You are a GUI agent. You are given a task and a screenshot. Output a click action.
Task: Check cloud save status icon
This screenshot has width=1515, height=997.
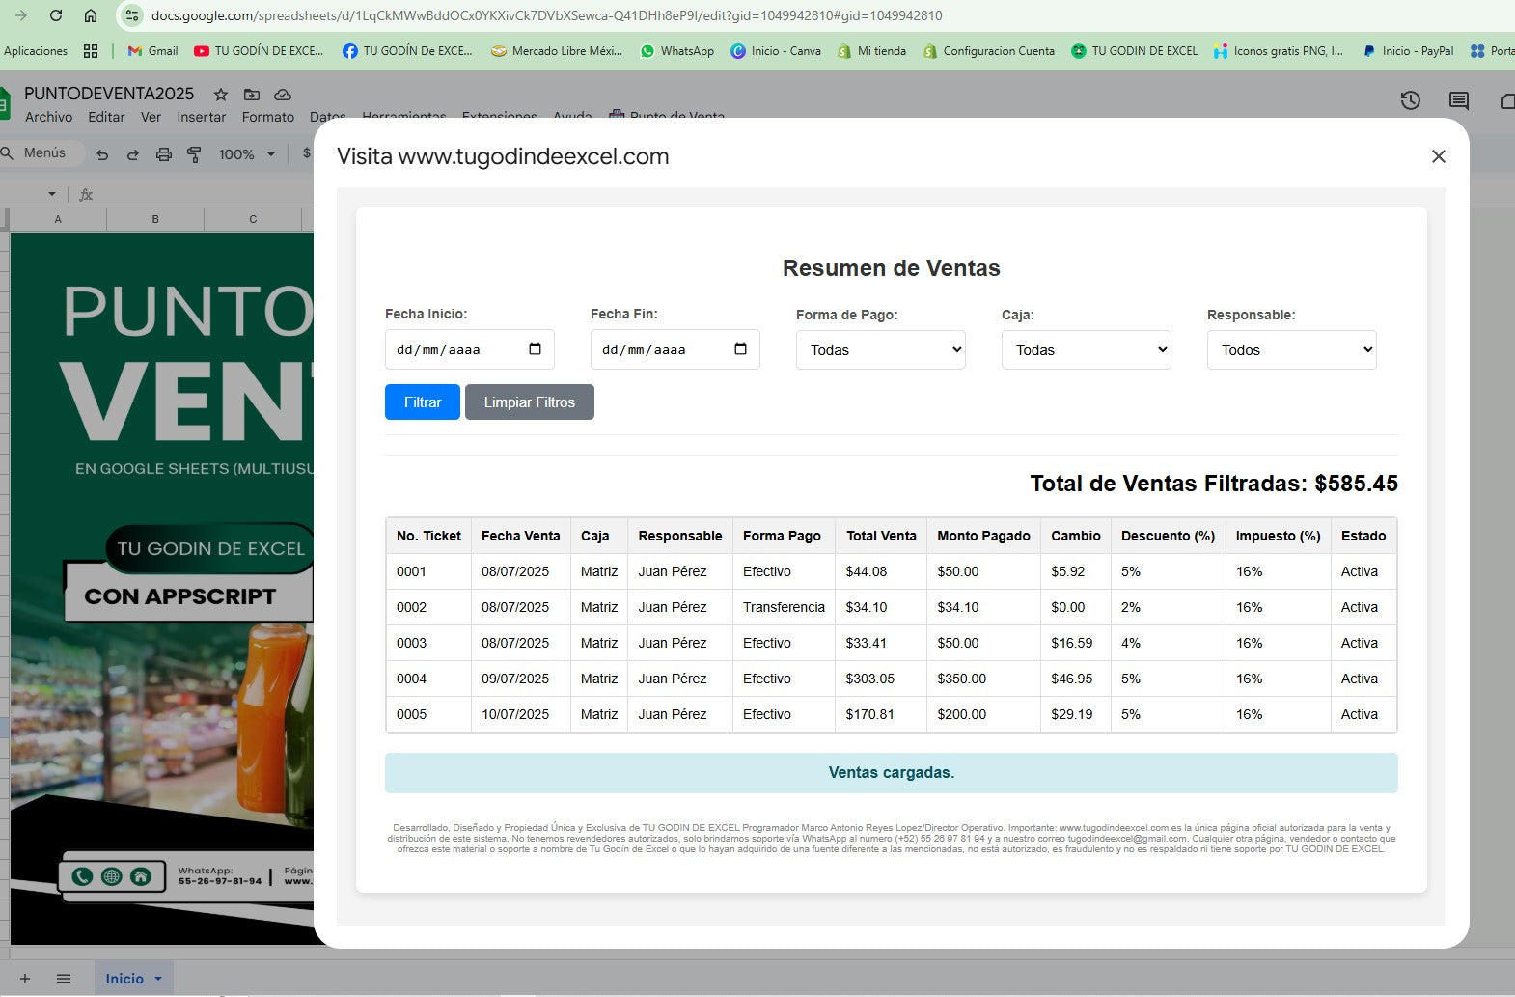283,95
